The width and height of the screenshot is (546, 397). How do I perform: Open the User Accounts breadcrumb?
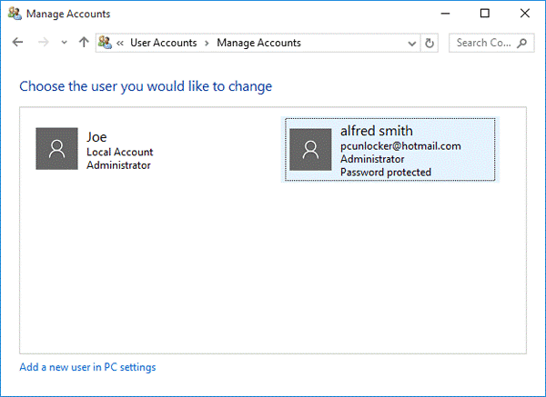click(164, 43)
